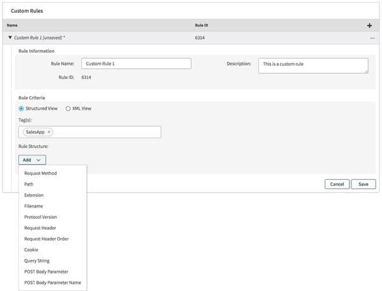Select the Cookie menu option
Viewport: 382px width, 291px height.
31,250
